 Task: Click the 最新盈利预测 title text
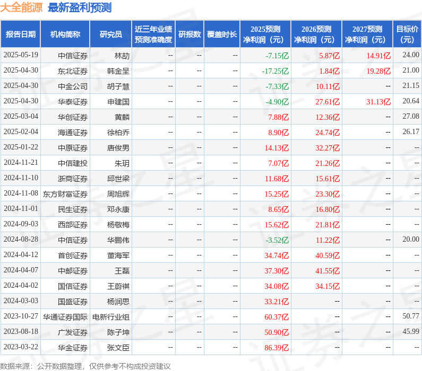point(80,7)
